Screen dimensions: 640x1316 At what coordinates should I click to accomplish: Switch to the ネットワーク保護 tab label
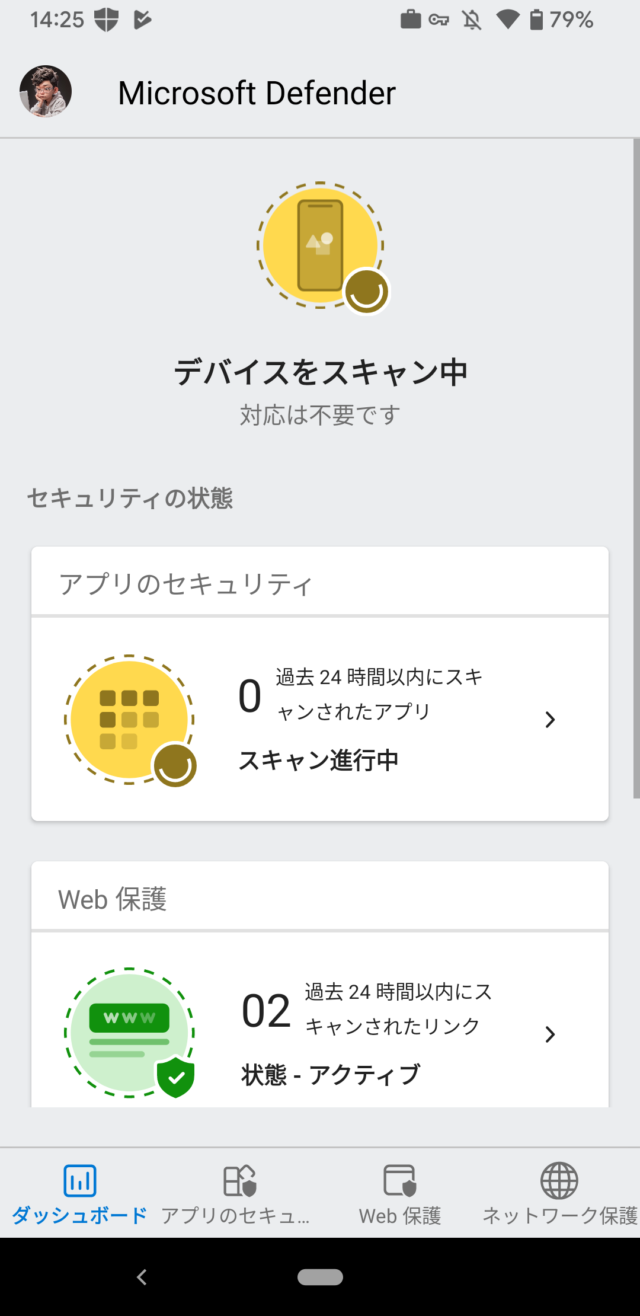click(x=560, y=1215)
